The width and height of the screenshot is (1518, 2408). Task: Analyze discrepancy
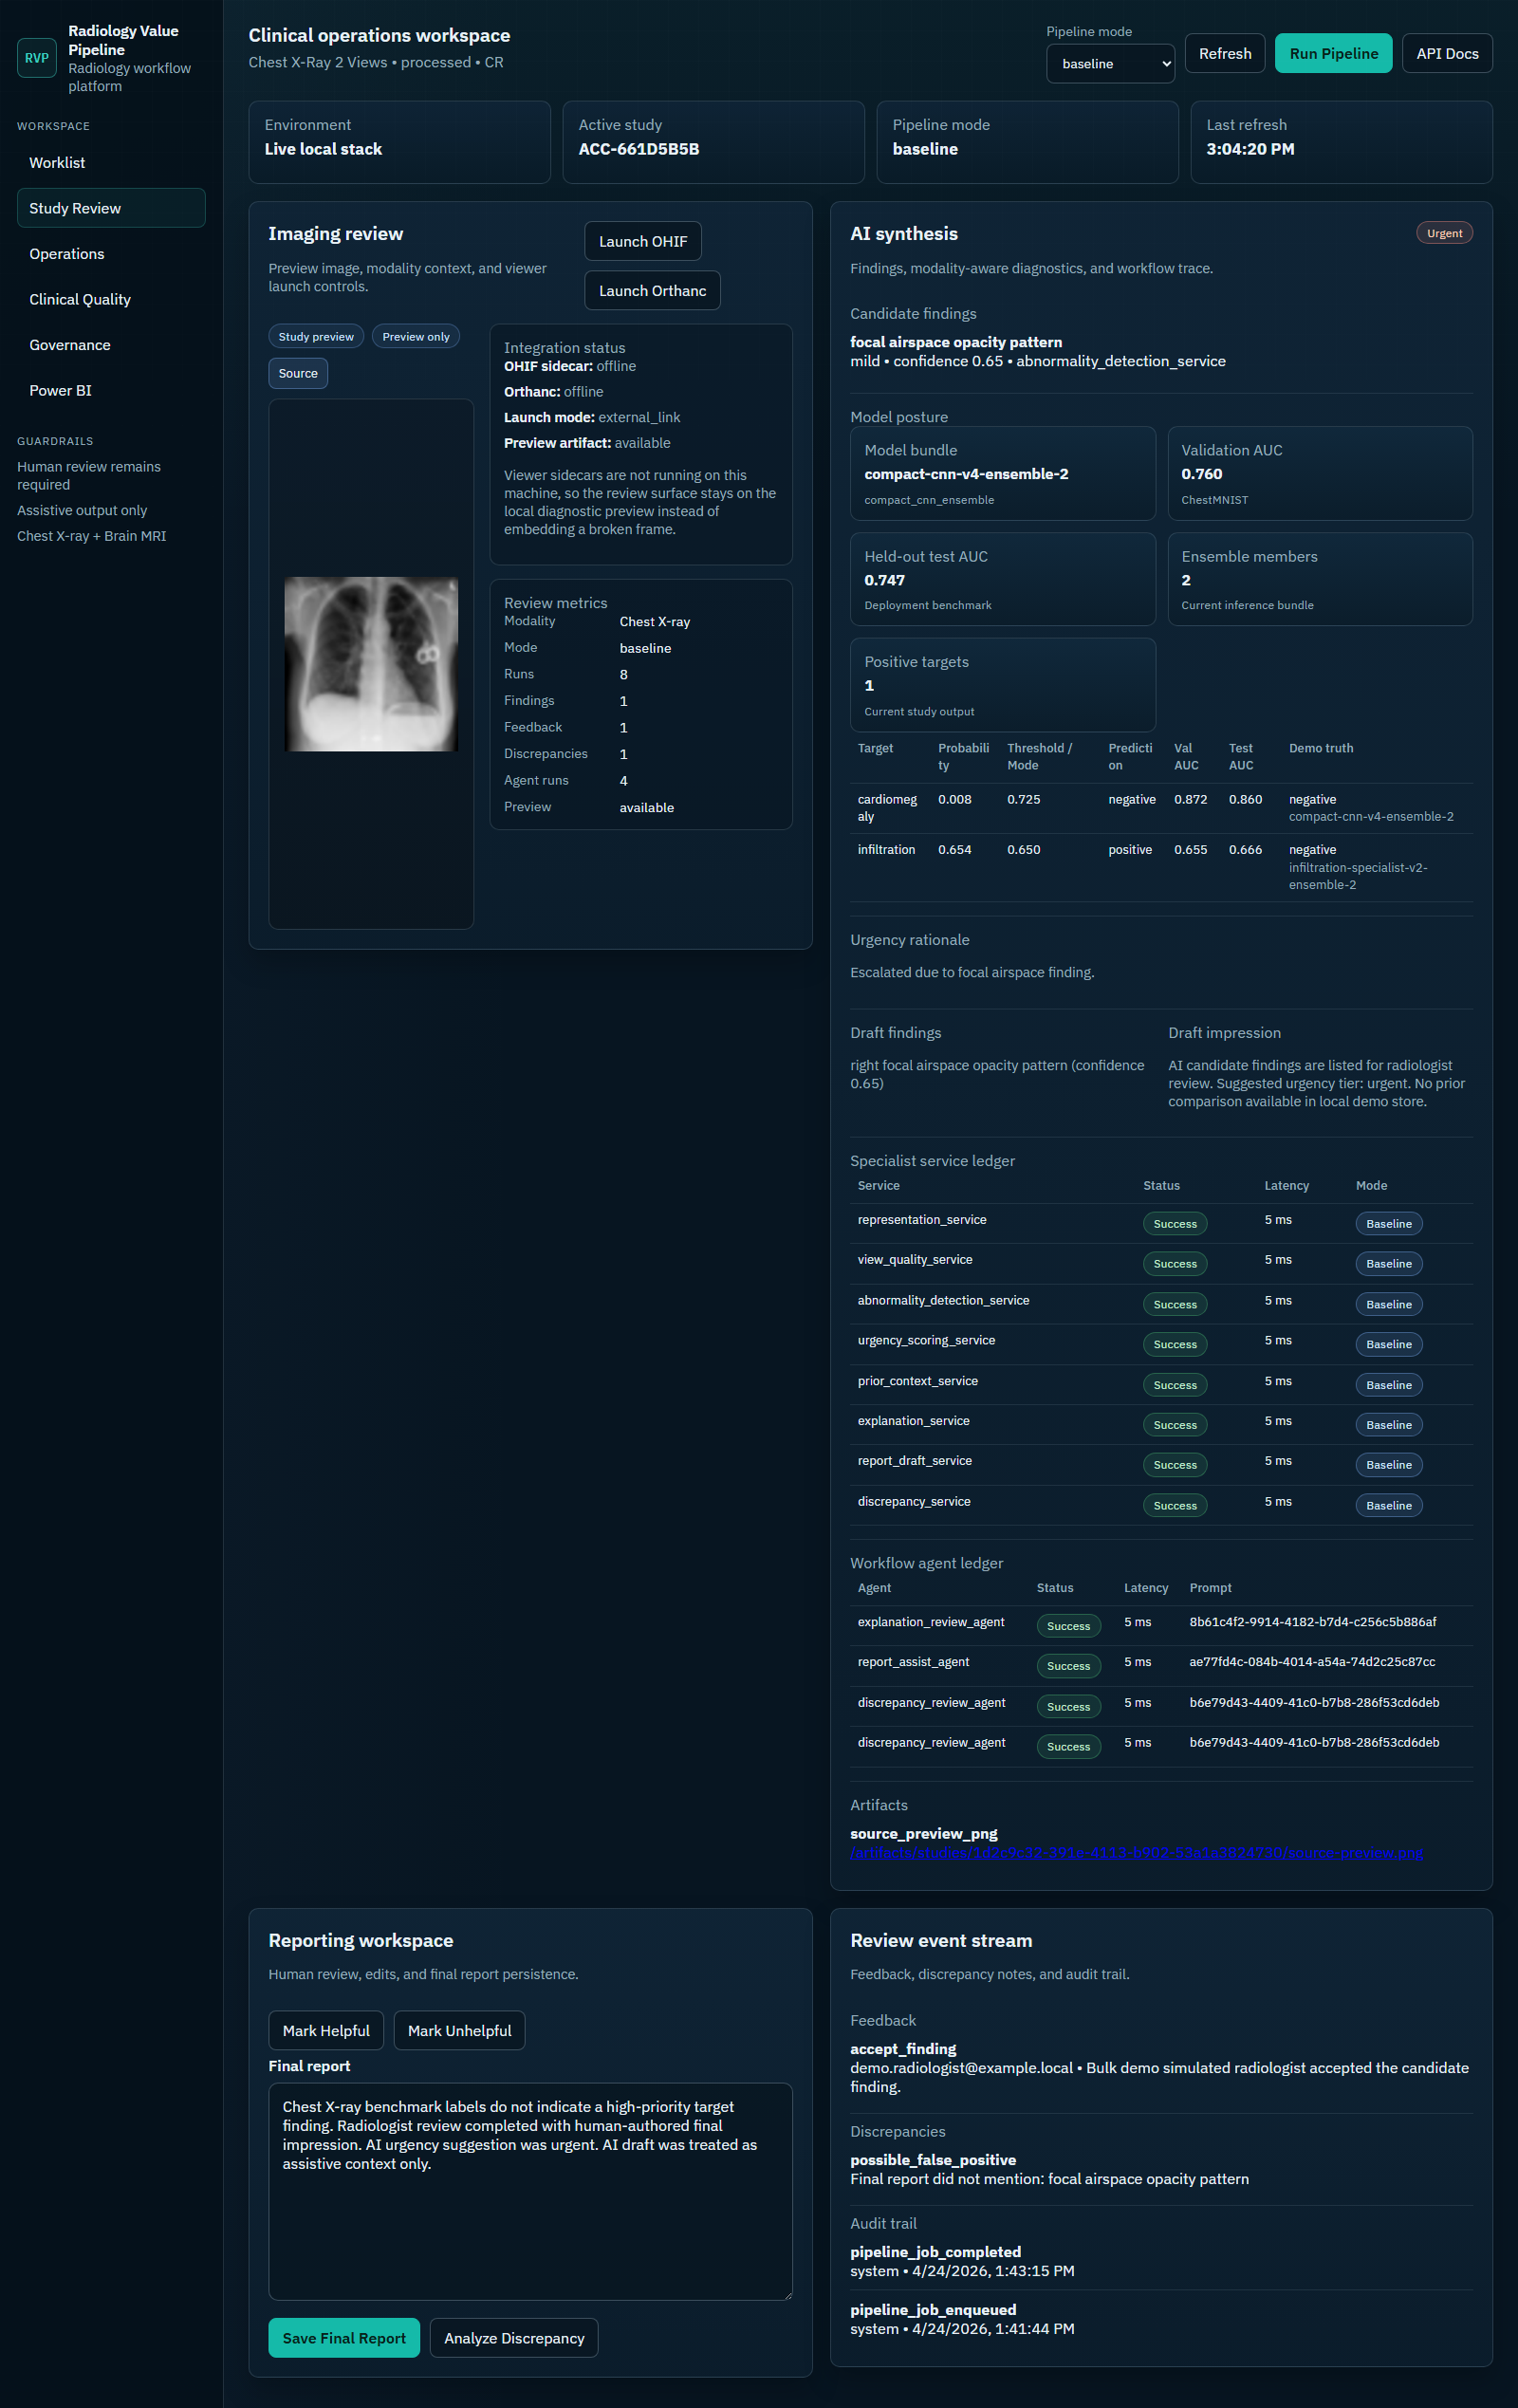point(514,2338)
